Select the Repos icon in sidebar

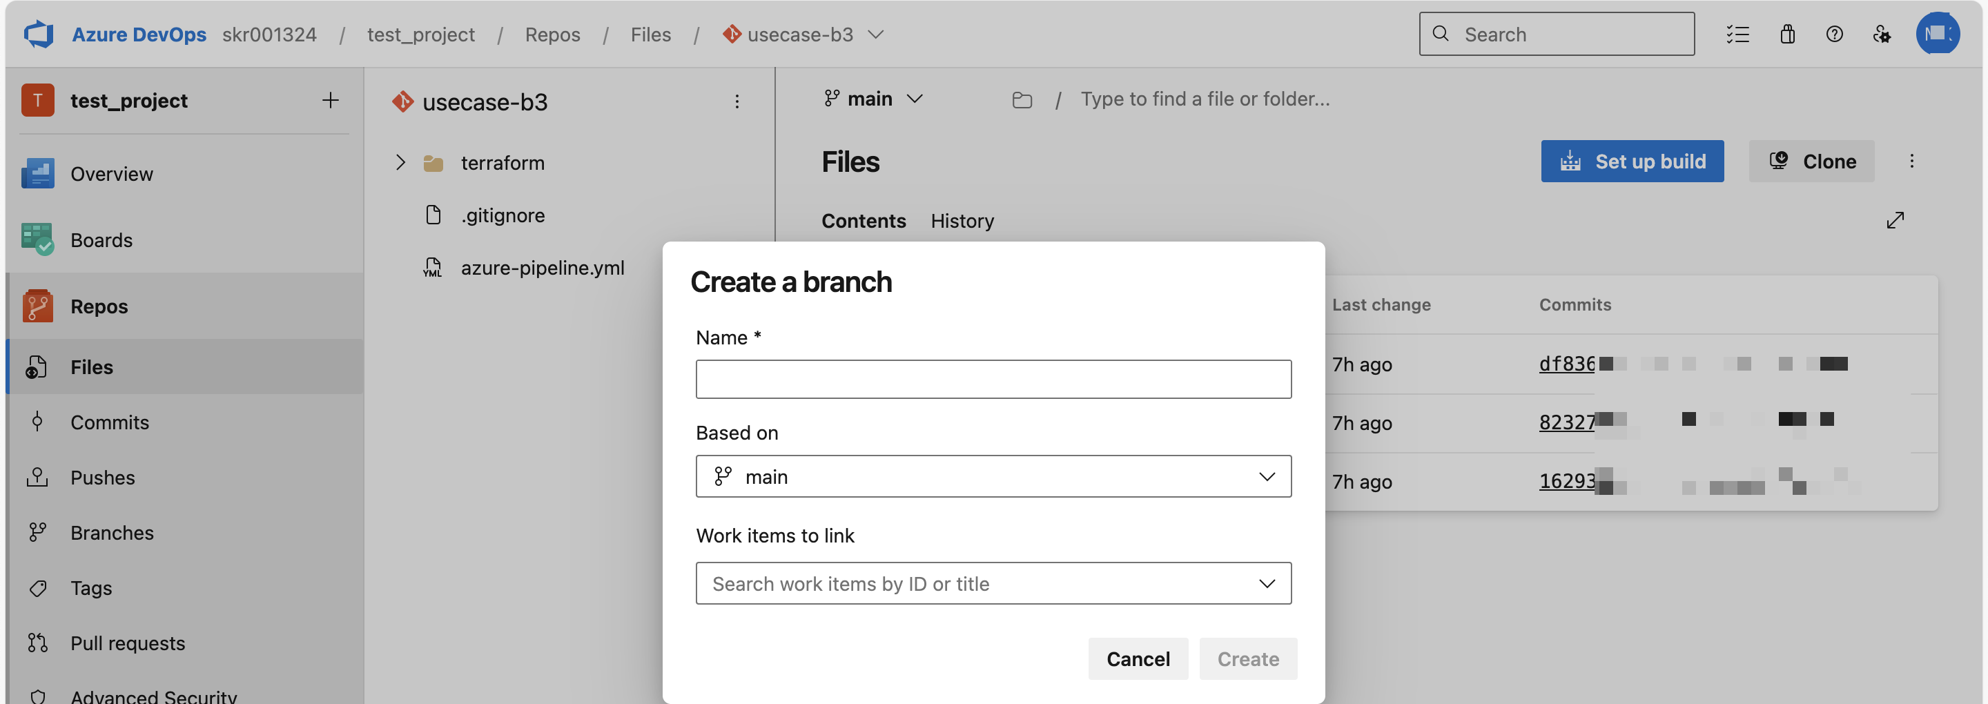(37, 305)
